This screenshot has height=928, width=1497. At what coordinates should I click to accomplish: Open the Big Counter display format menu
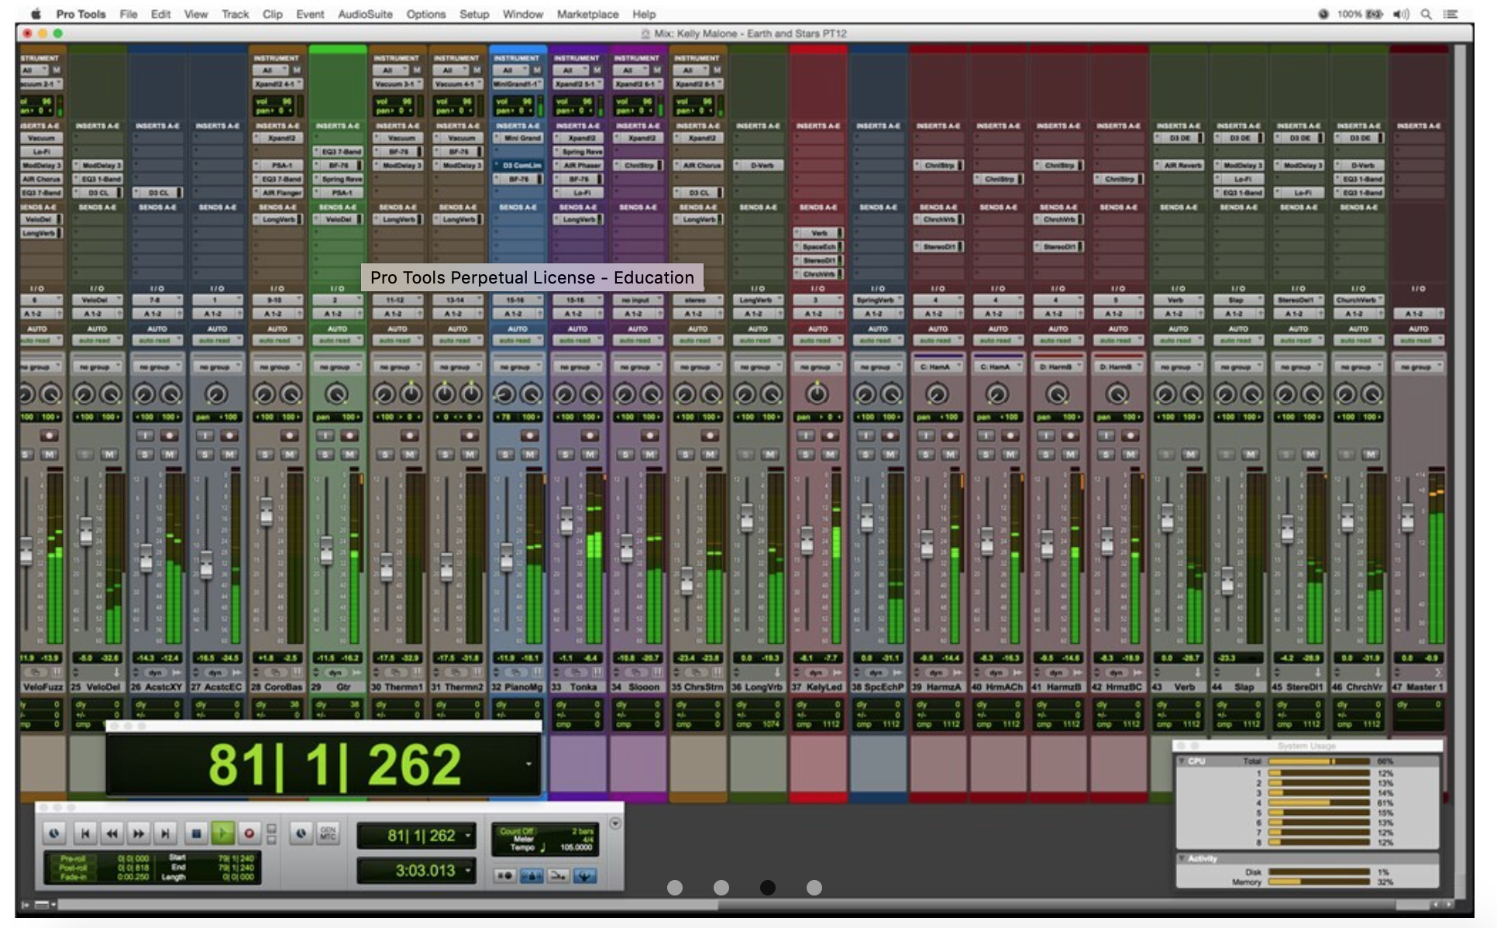coord(528,765)
